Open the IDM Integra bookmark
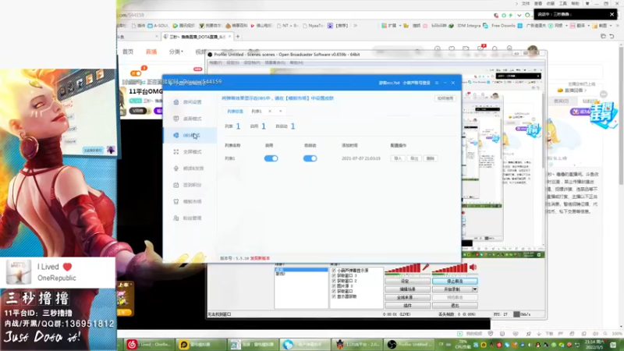This screenshot has height=351, width=624. pyautogui.click(x=465, y=26)
